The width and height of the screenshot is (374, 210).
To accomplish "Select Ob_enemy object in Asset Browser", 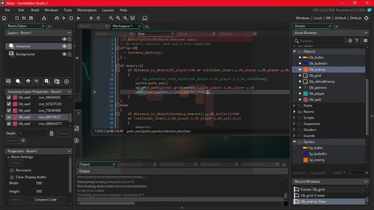I will (x=317, y=69).
